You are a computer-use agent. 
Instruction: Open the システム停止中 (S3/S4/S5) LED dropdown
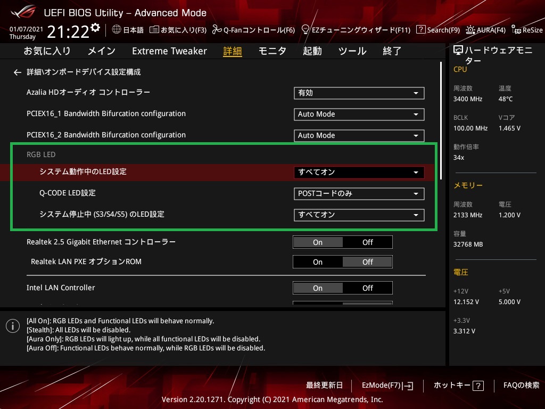(359, 215)
